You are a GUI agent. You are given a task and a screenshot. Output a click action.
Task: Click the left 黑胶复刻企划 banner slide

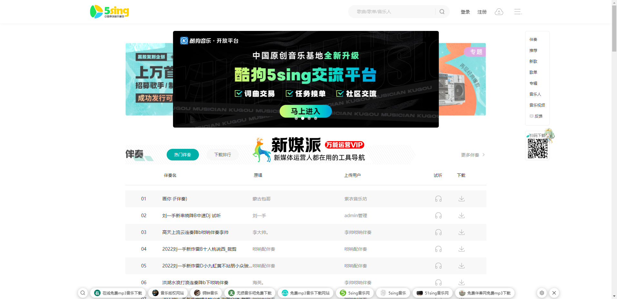click(149, 79)
